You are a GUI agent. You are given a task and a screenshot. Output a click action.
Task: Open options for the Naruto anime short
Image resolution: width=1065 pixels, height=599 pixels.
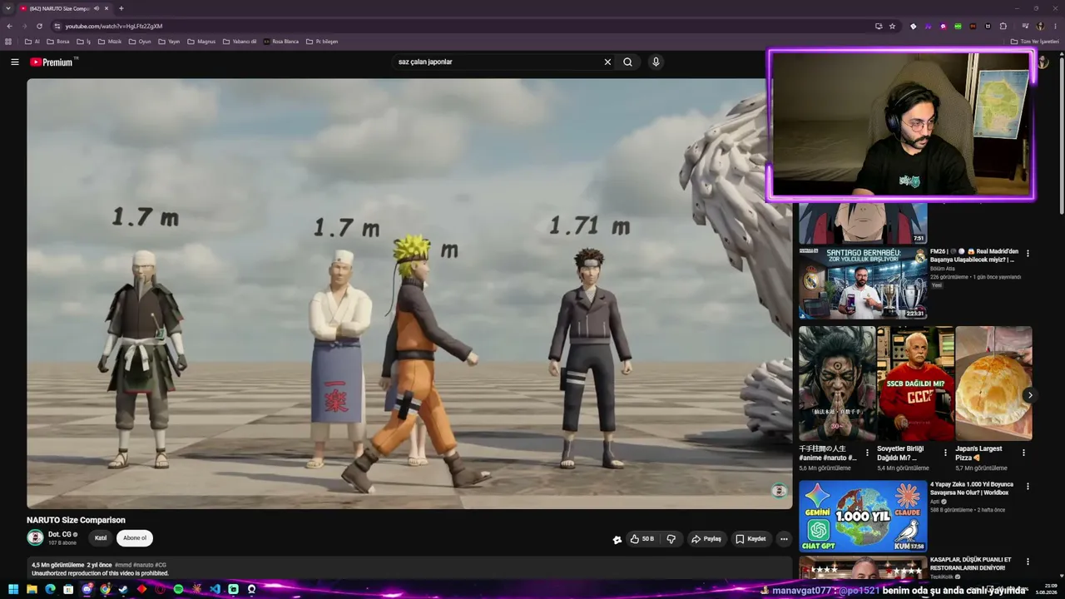(867, 453)
